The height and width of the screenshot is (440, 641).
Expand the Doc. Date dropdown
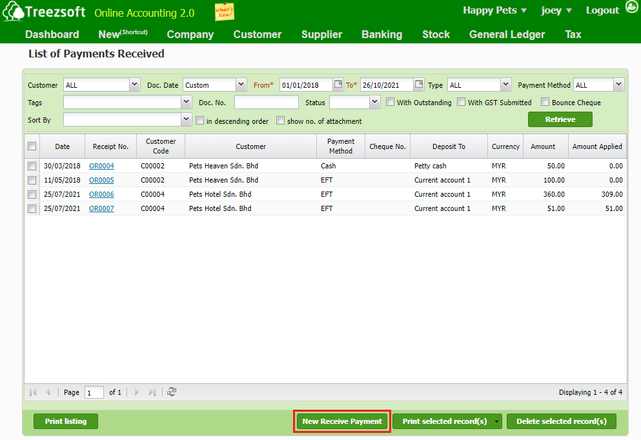click(240, 85)
